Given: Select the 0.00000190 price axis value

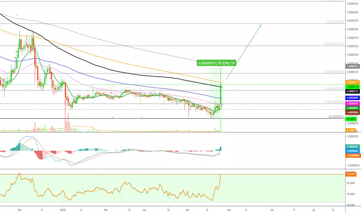Looking at the screenshot, I should click(353, 21).
